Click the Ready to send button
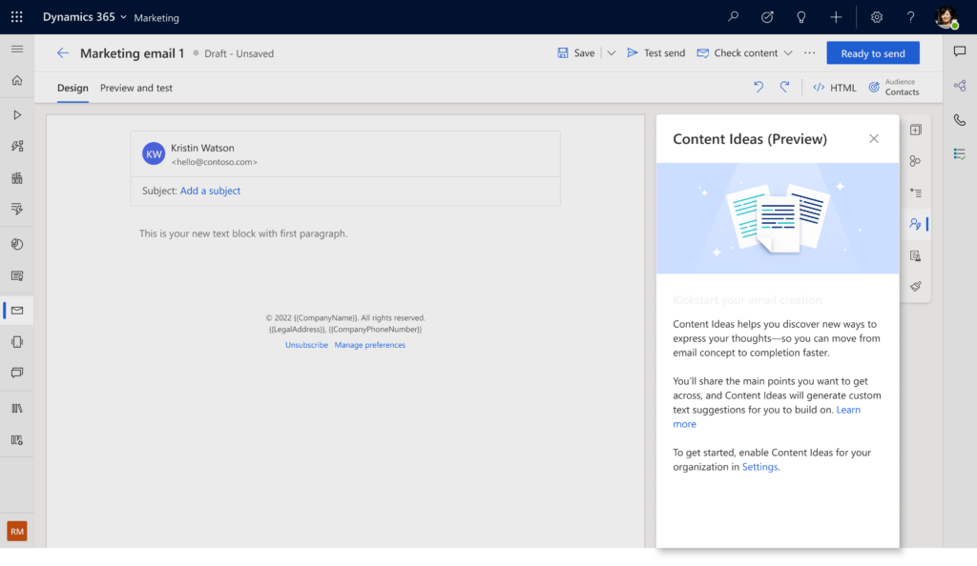This screenshot has height=566, width=977. click(x=872, y=53)
